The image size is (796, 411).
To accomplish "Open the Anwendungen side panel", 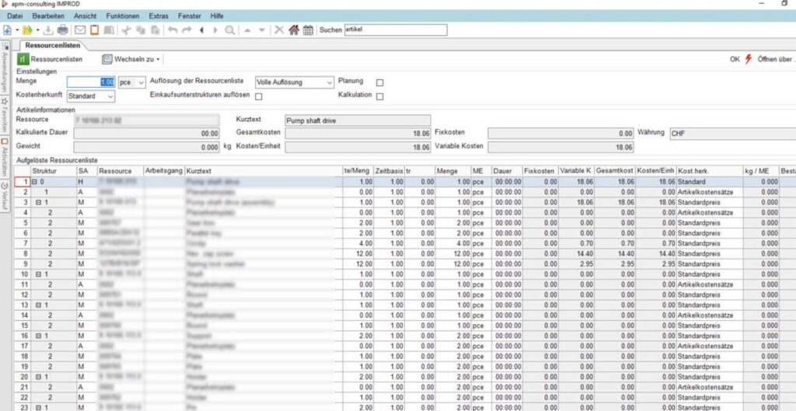I will click(x=5, y=66).
